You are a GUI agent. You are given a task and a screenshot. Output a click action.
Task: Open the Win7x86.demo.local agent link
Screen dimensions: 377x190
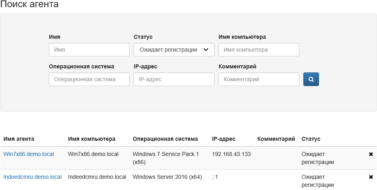[x=29, y=154]
